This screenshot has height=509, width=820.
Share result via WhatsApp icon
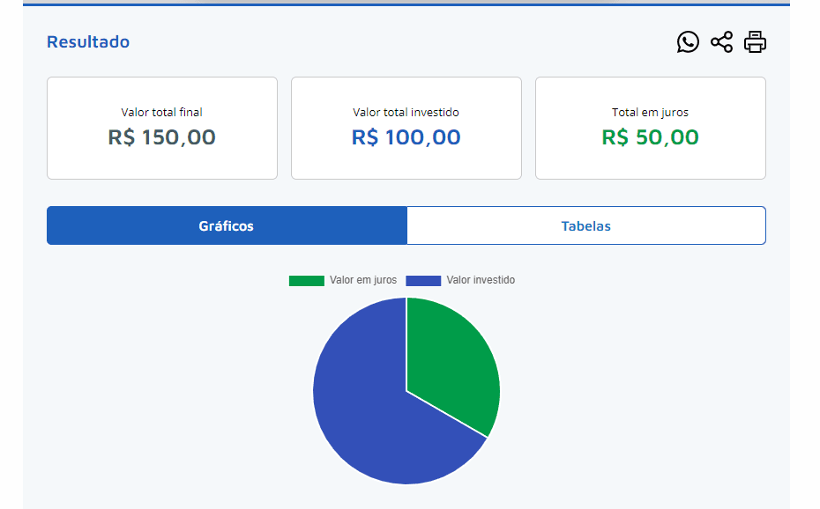[688, 42]
